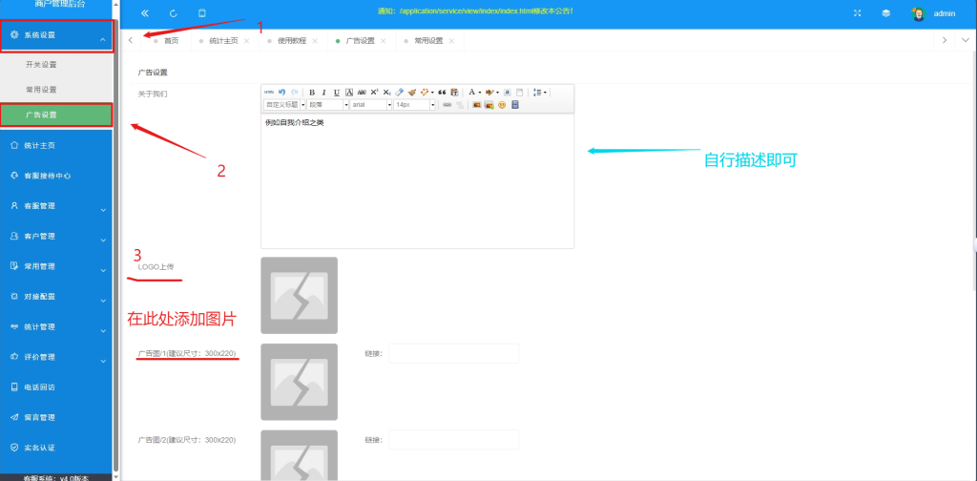Expand the 客服管理 sidebar menu
The width and height of the screenshot is (977, 481).
[x=56, y=205]
